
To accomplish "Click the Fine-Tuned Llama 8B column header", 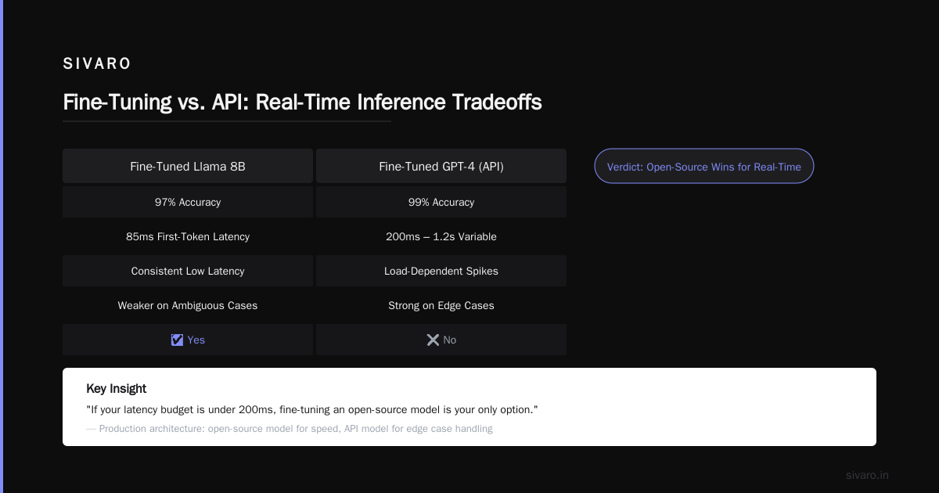I will (x=188, y=166).
